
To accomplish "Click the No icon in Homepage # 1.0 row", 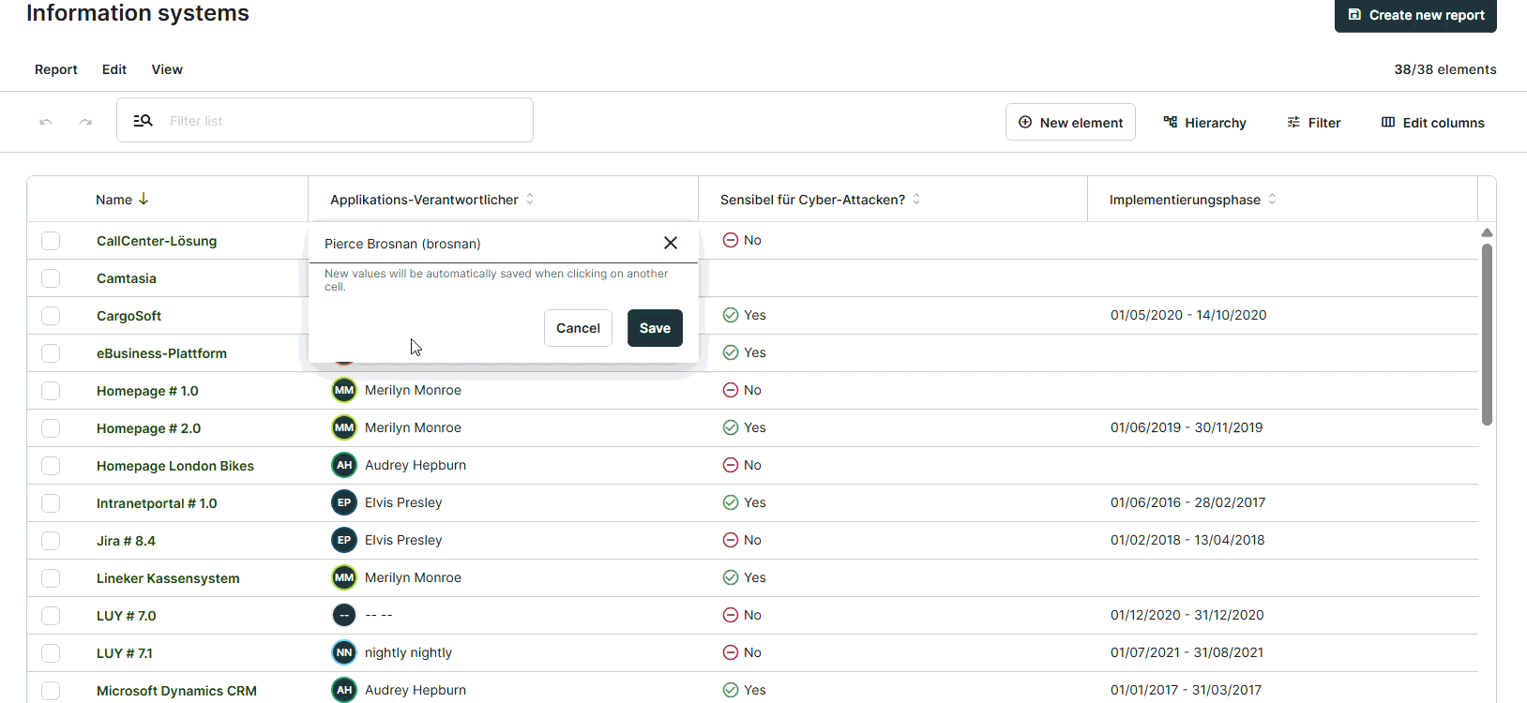I will [731, 390].
